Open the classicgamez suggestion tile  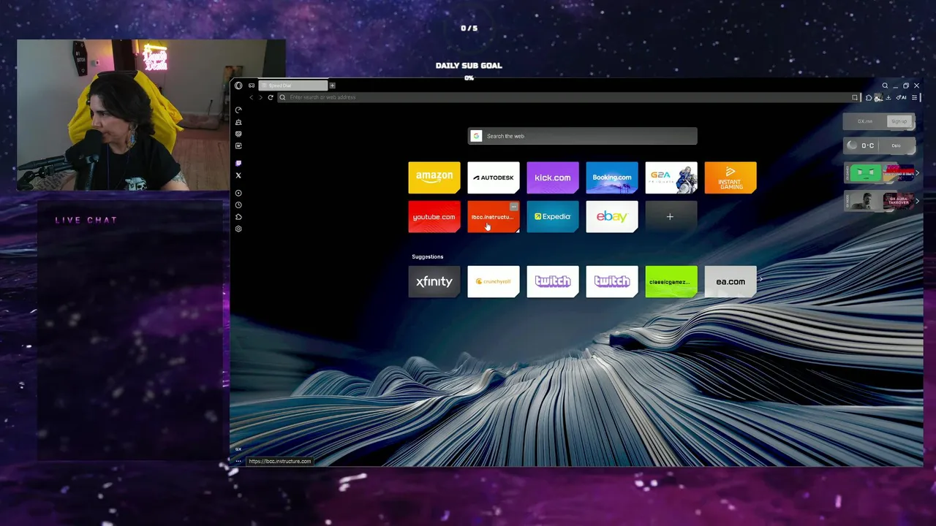(671, 281)
